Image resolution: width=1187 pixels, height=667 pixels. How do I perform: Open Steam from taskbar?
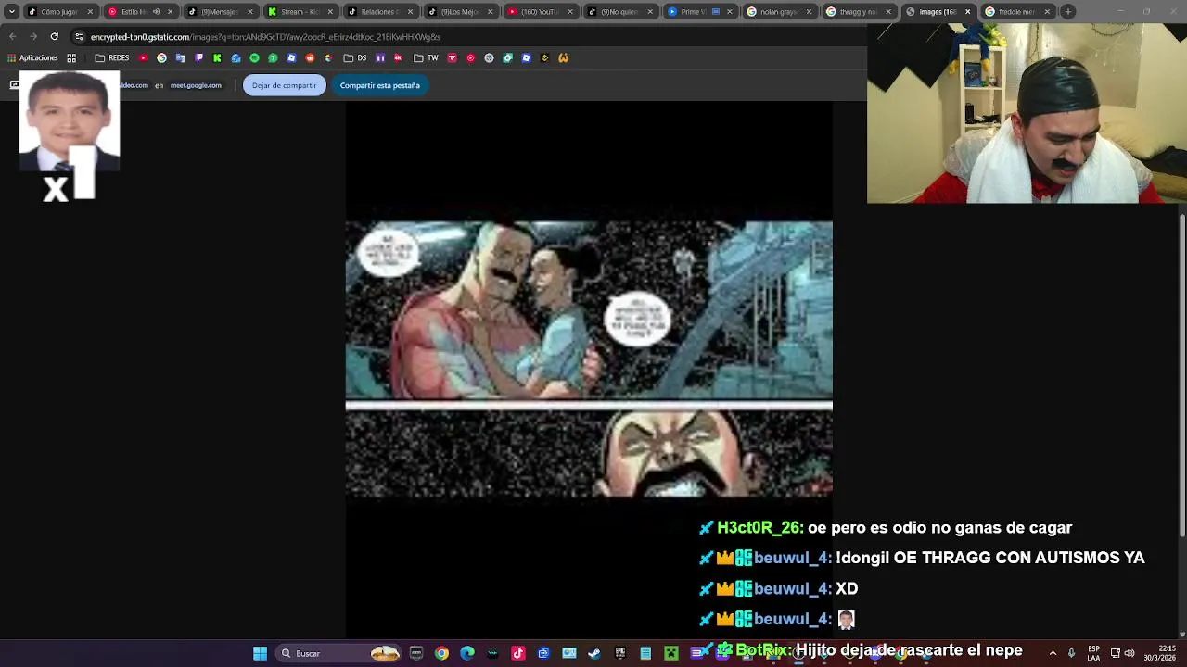pos(594,653)
